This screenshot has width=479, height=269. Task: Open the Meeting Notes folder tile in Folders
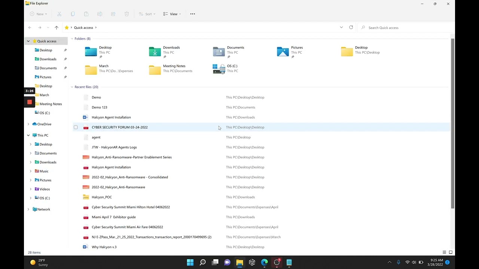coord(171,69)
